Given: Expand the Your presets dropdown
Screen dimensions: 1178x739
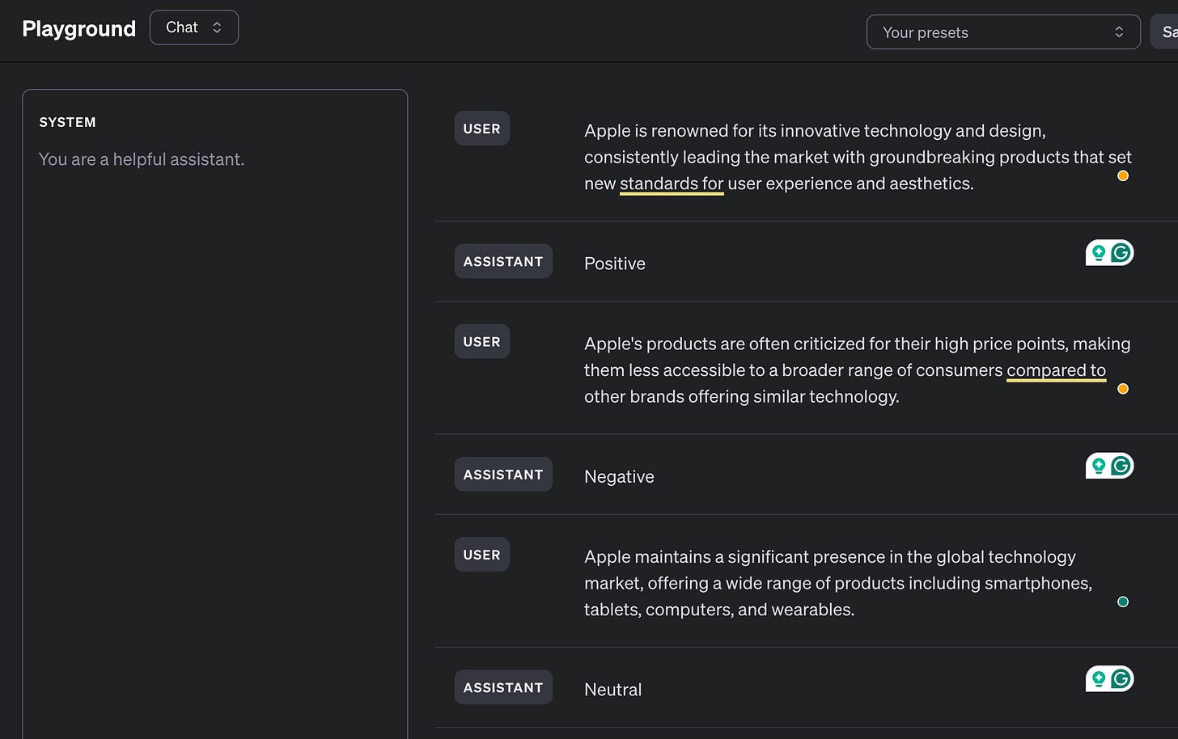Looking at the screenshot, I should (x=1002, y=32).
